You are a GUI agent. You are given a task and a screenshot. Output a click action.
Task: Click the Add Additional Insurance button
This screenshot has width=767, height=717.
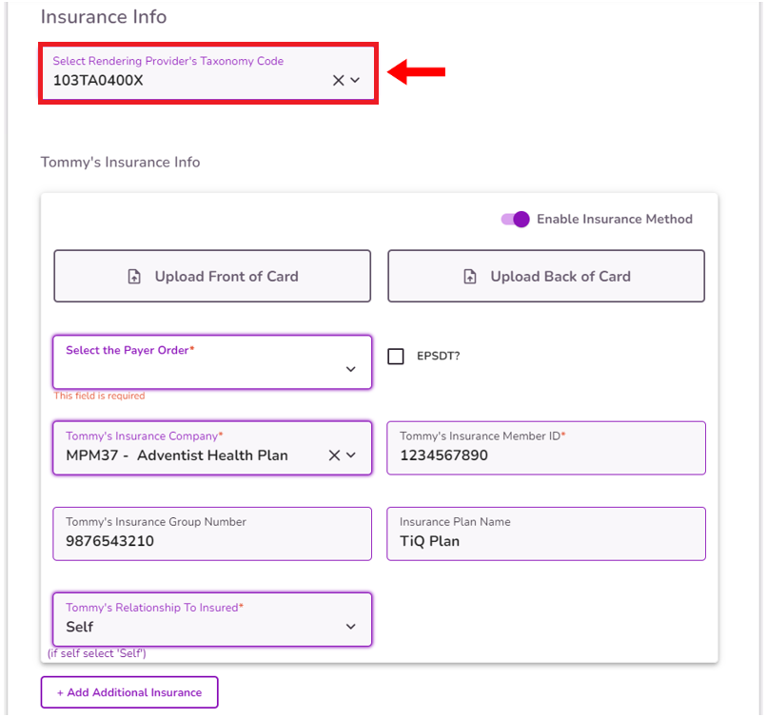pos(128,692)
